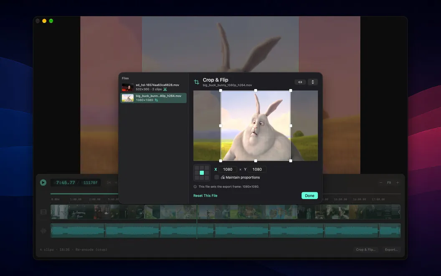Click the Y crop height field
The image size is (441, 276).
[x=257, y=169]
